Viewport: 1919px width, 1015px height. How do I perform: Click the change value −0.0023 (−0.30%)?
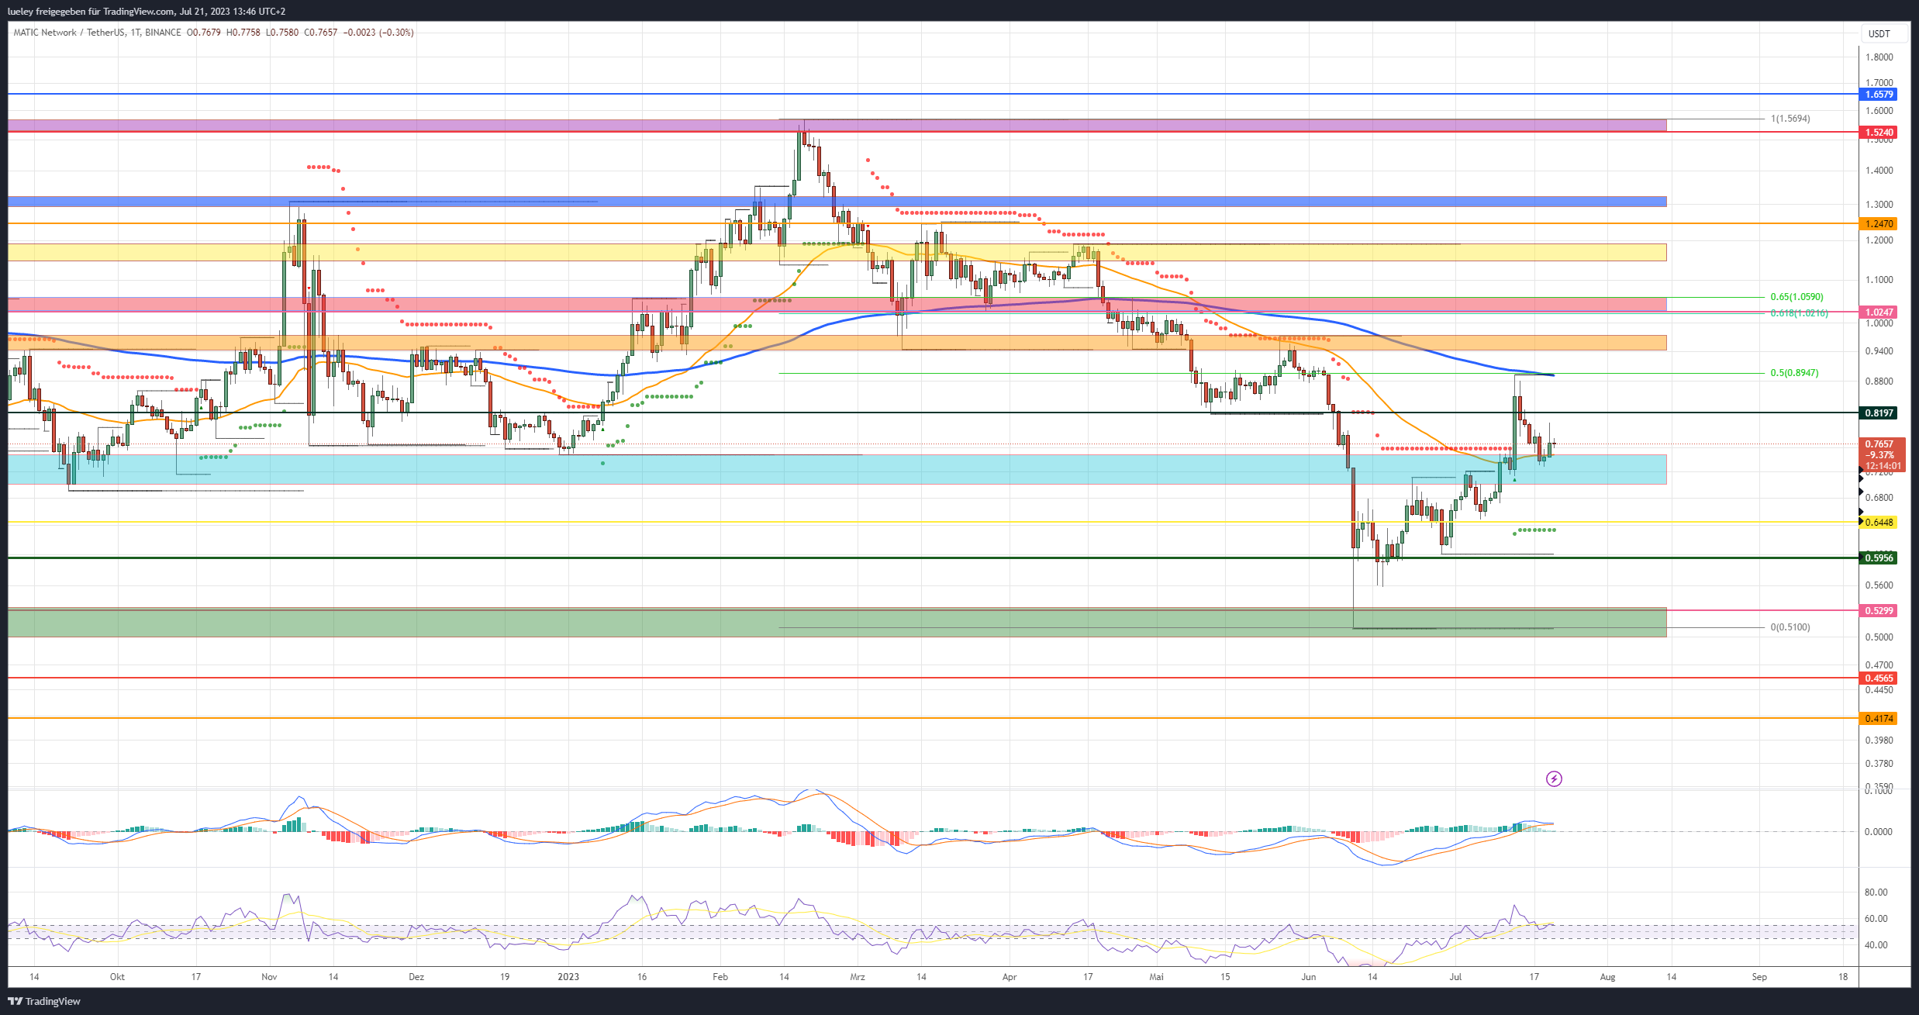(378, 33)
